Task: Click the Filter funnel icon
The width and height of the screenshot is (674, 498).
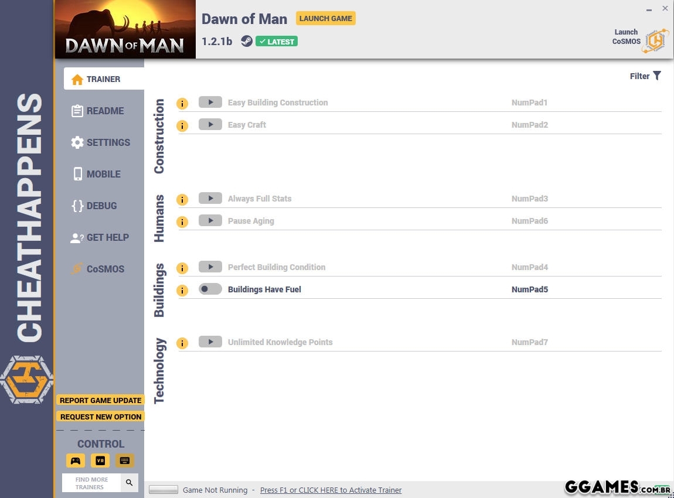Action: [x=657, y=76]
